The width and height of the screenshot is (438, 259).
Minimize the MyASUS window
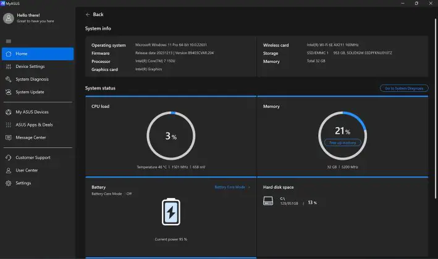[x=403, y=3]
